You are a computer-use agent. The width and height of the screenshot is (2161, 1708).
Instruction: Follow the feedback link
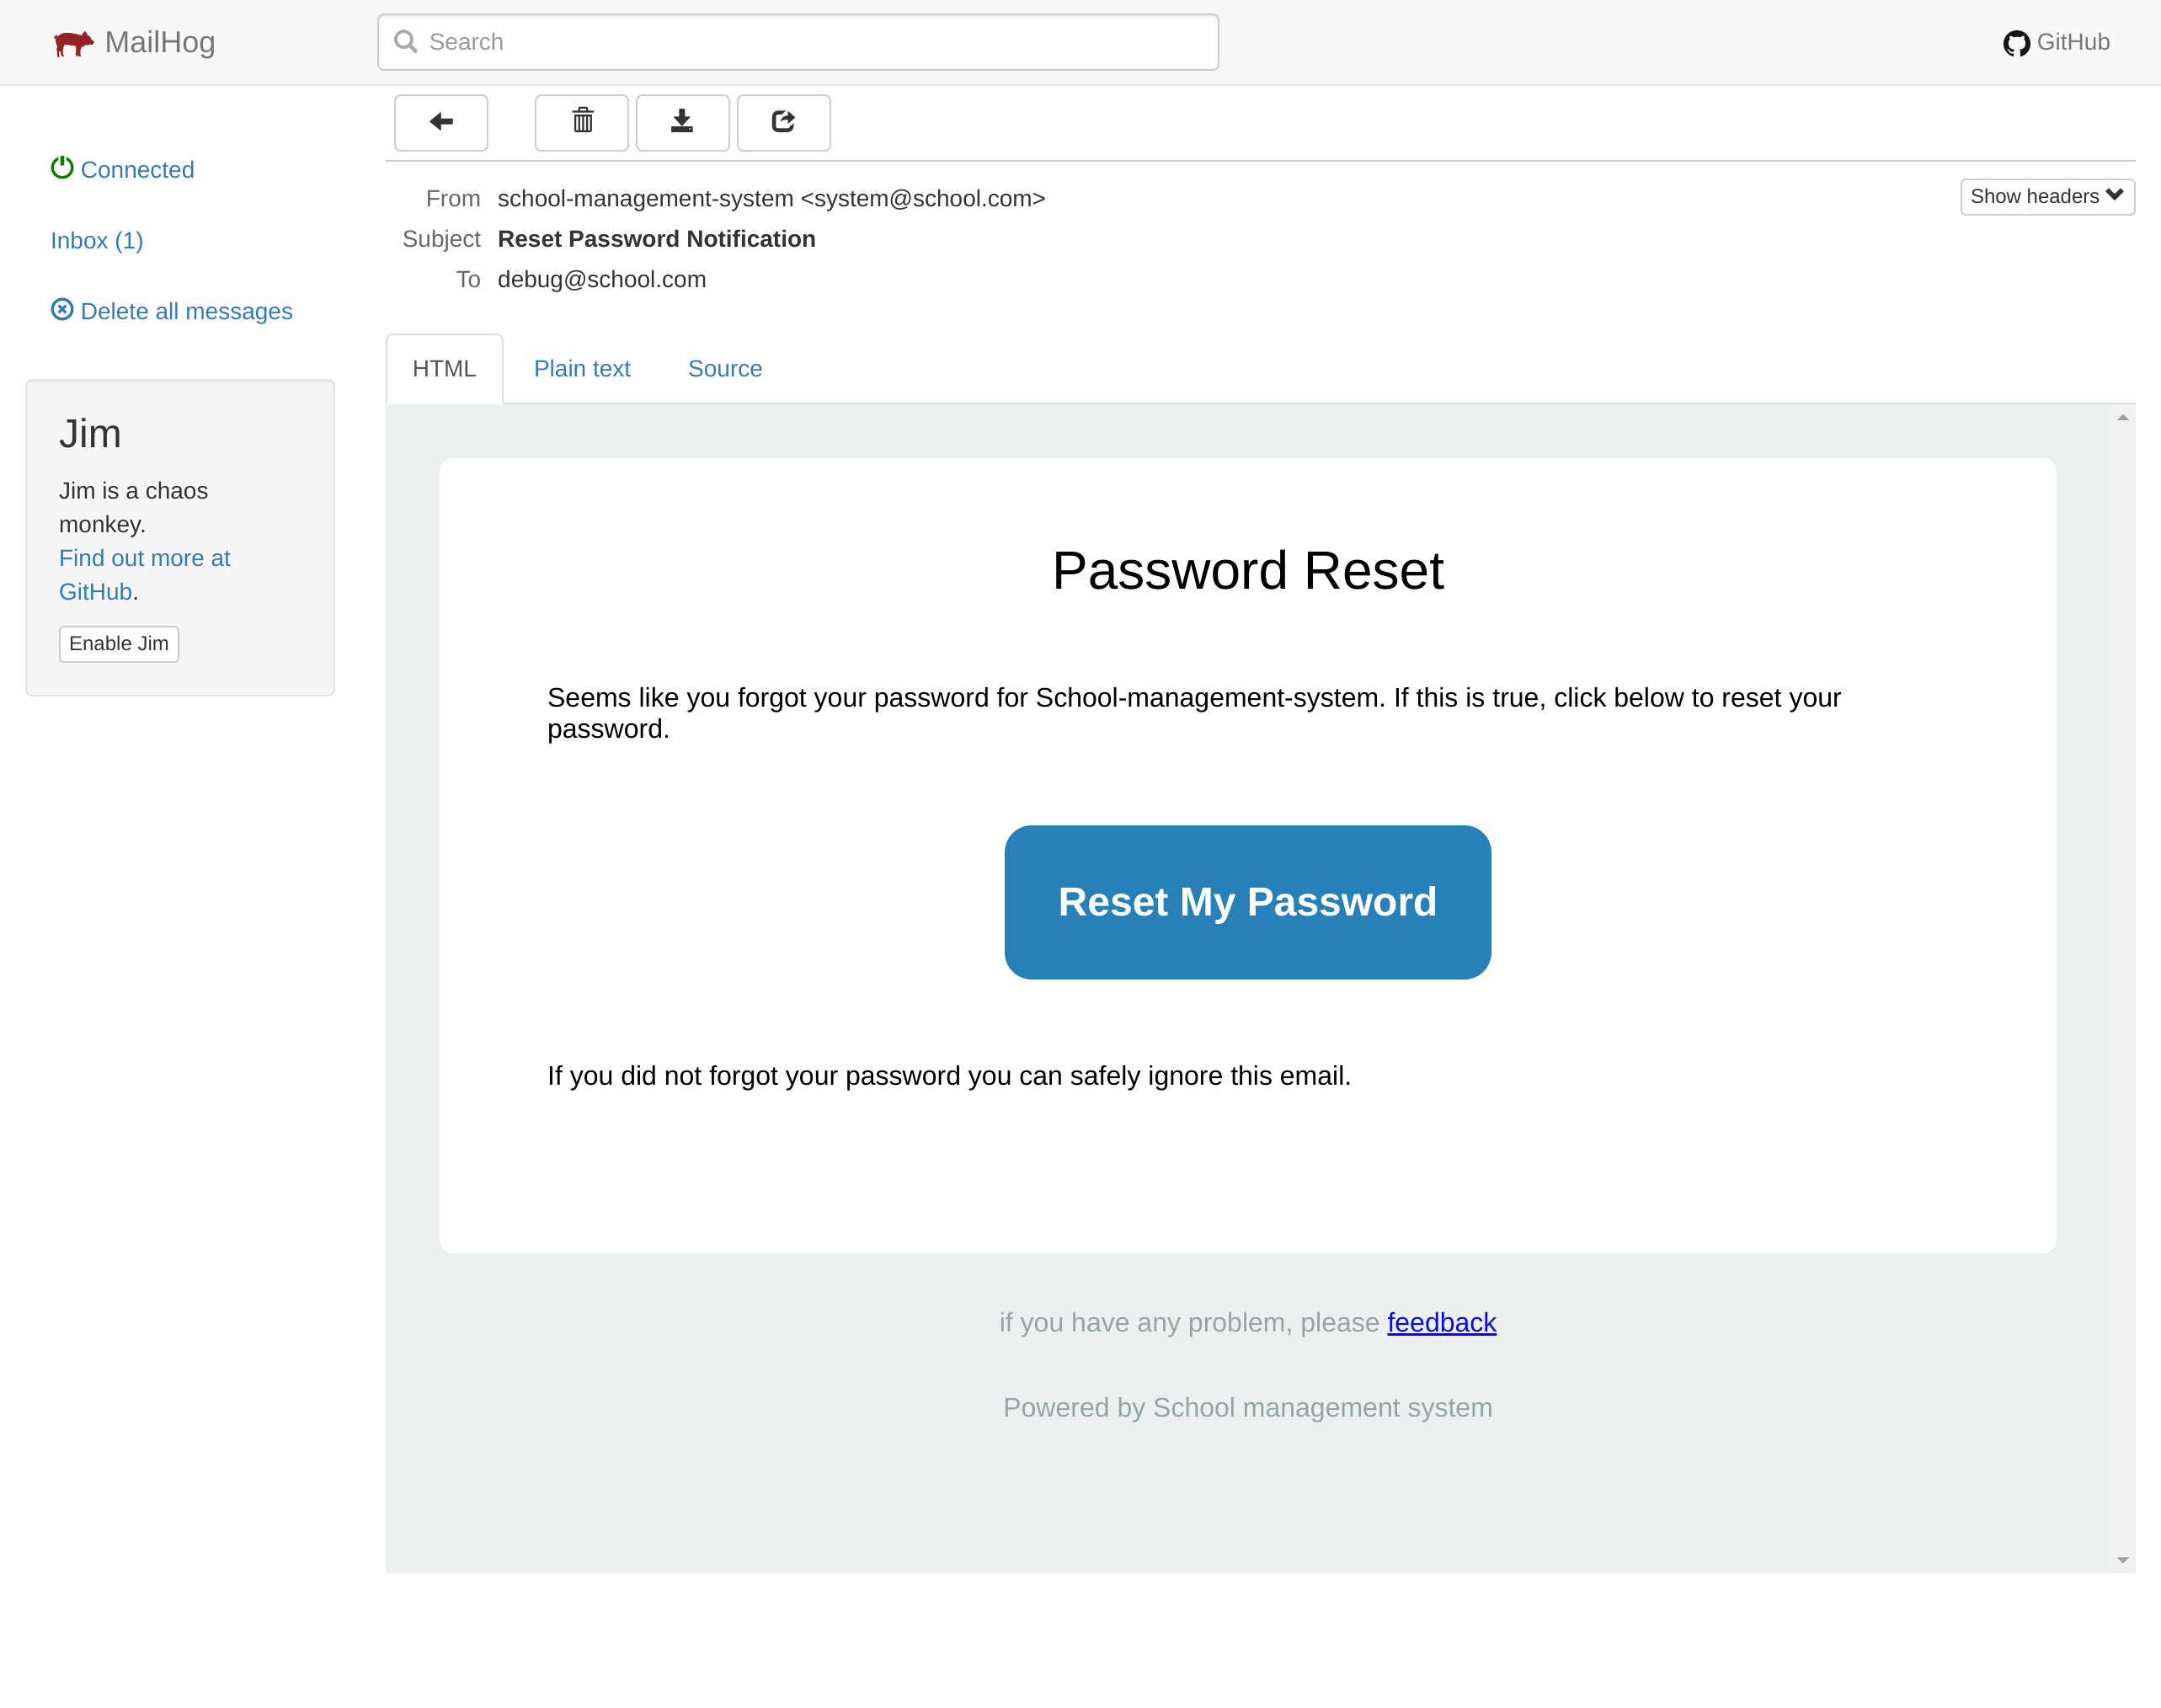click(x=1441, y=1322)
